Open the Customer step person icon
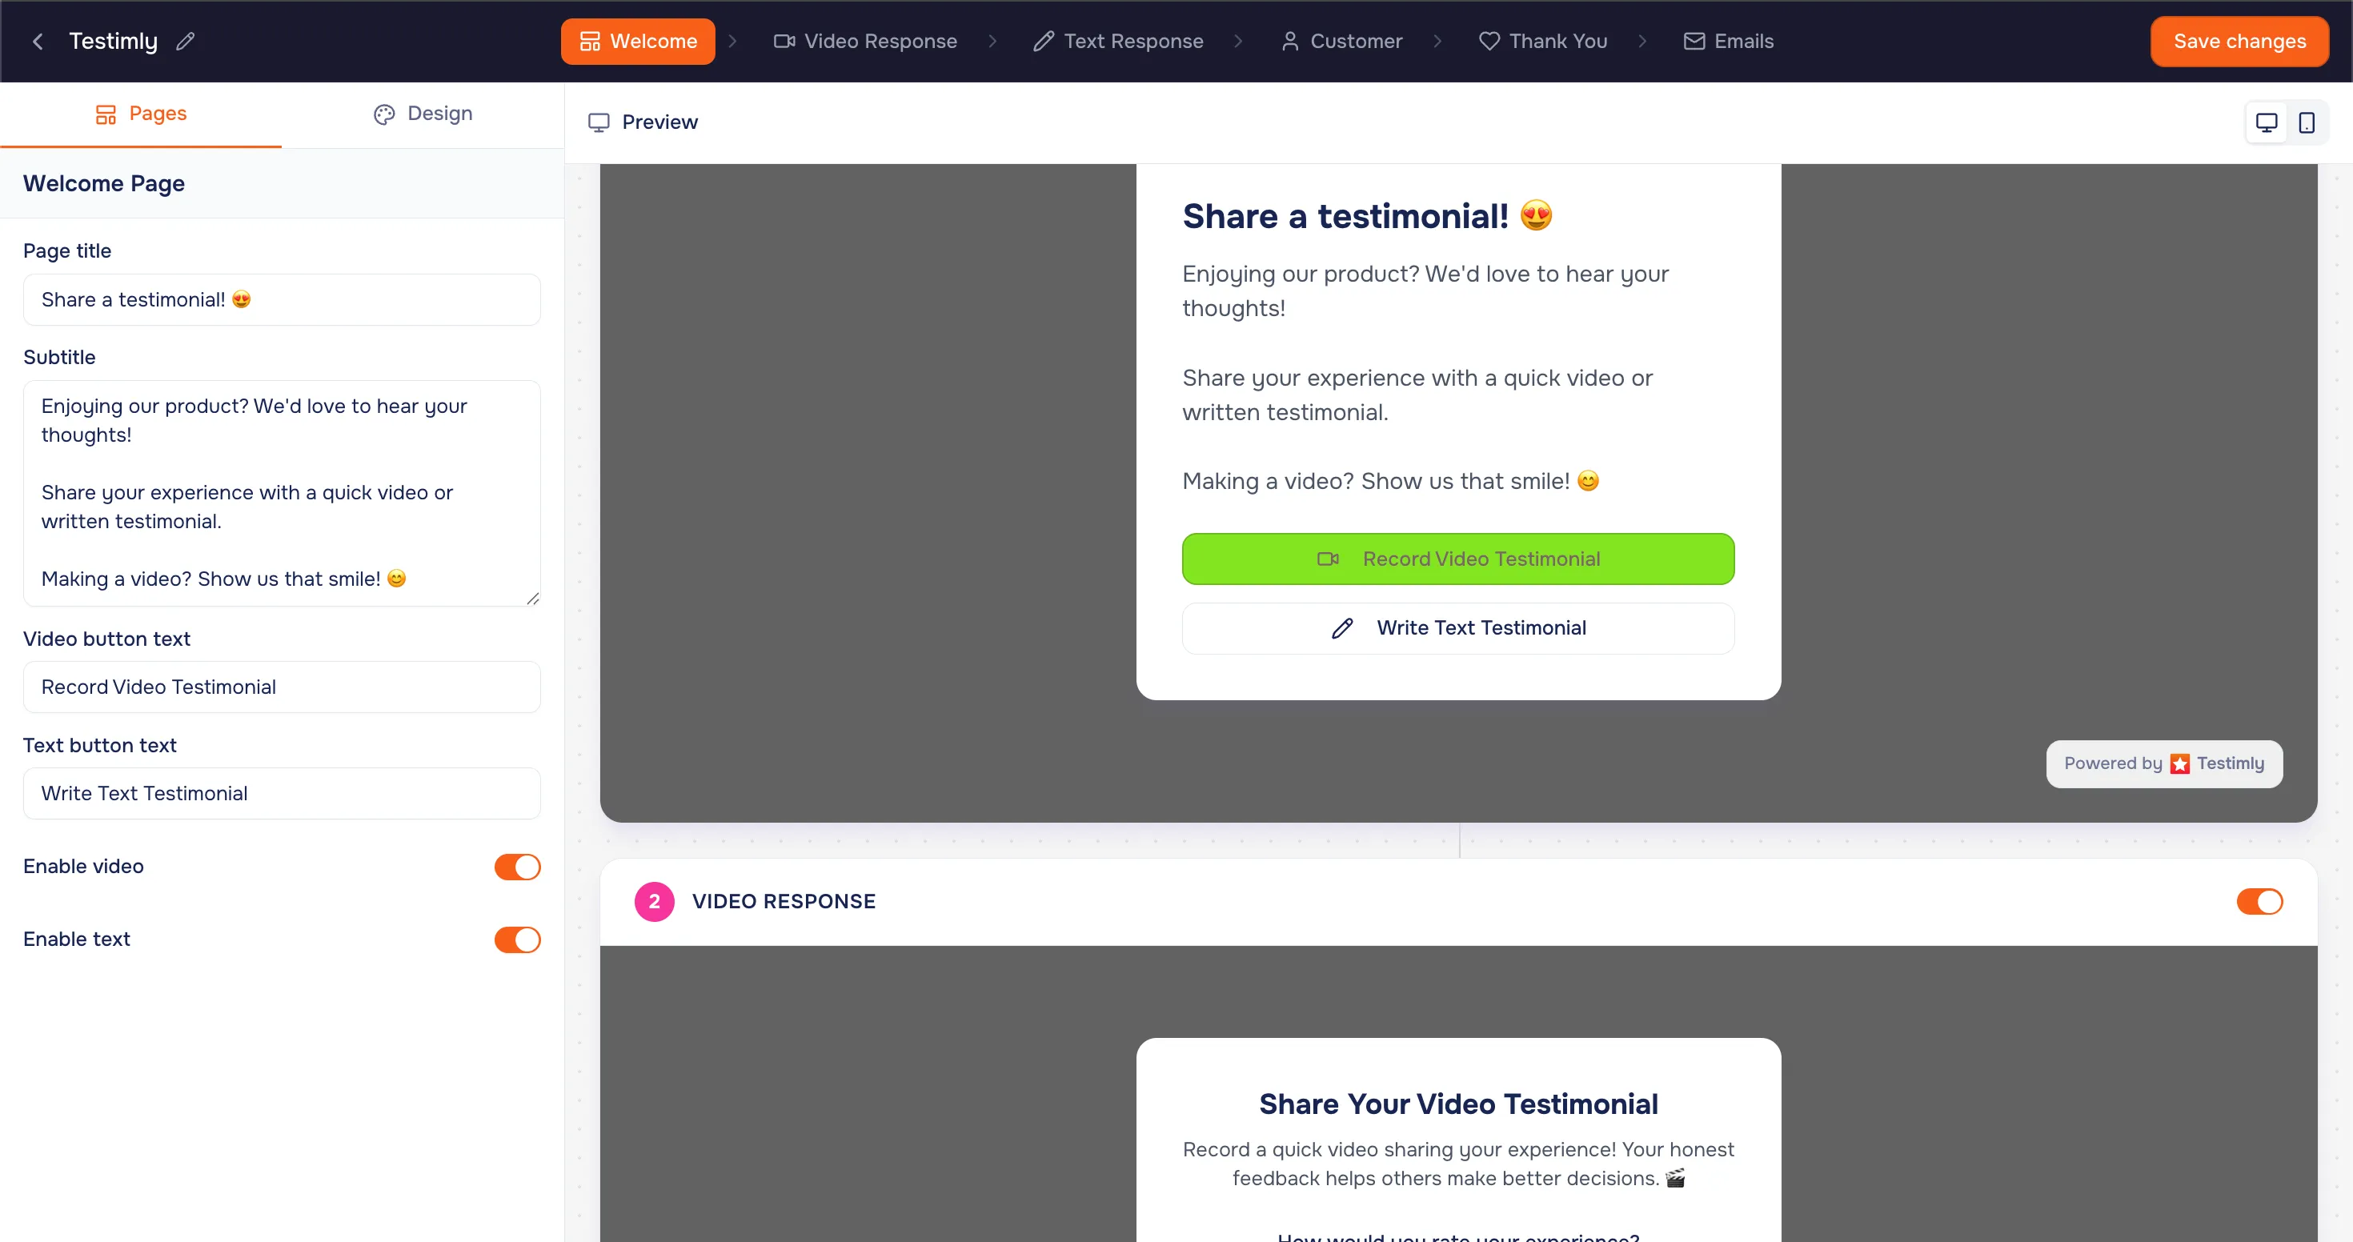Viewport: 2353px width, 1242px height. pos(1289,41)
